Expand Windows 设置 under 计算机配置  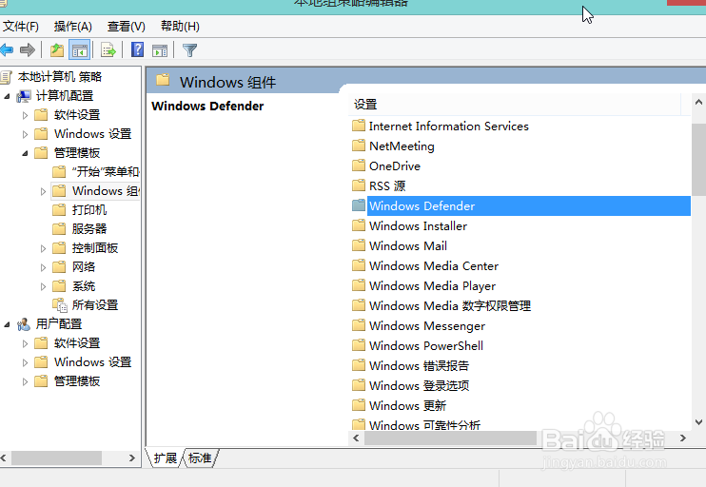point(25,134)
